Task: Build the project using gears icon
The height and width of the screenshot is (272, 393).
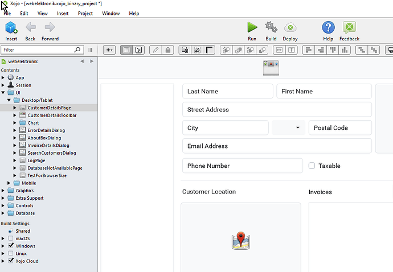Action: coord(271,27)
